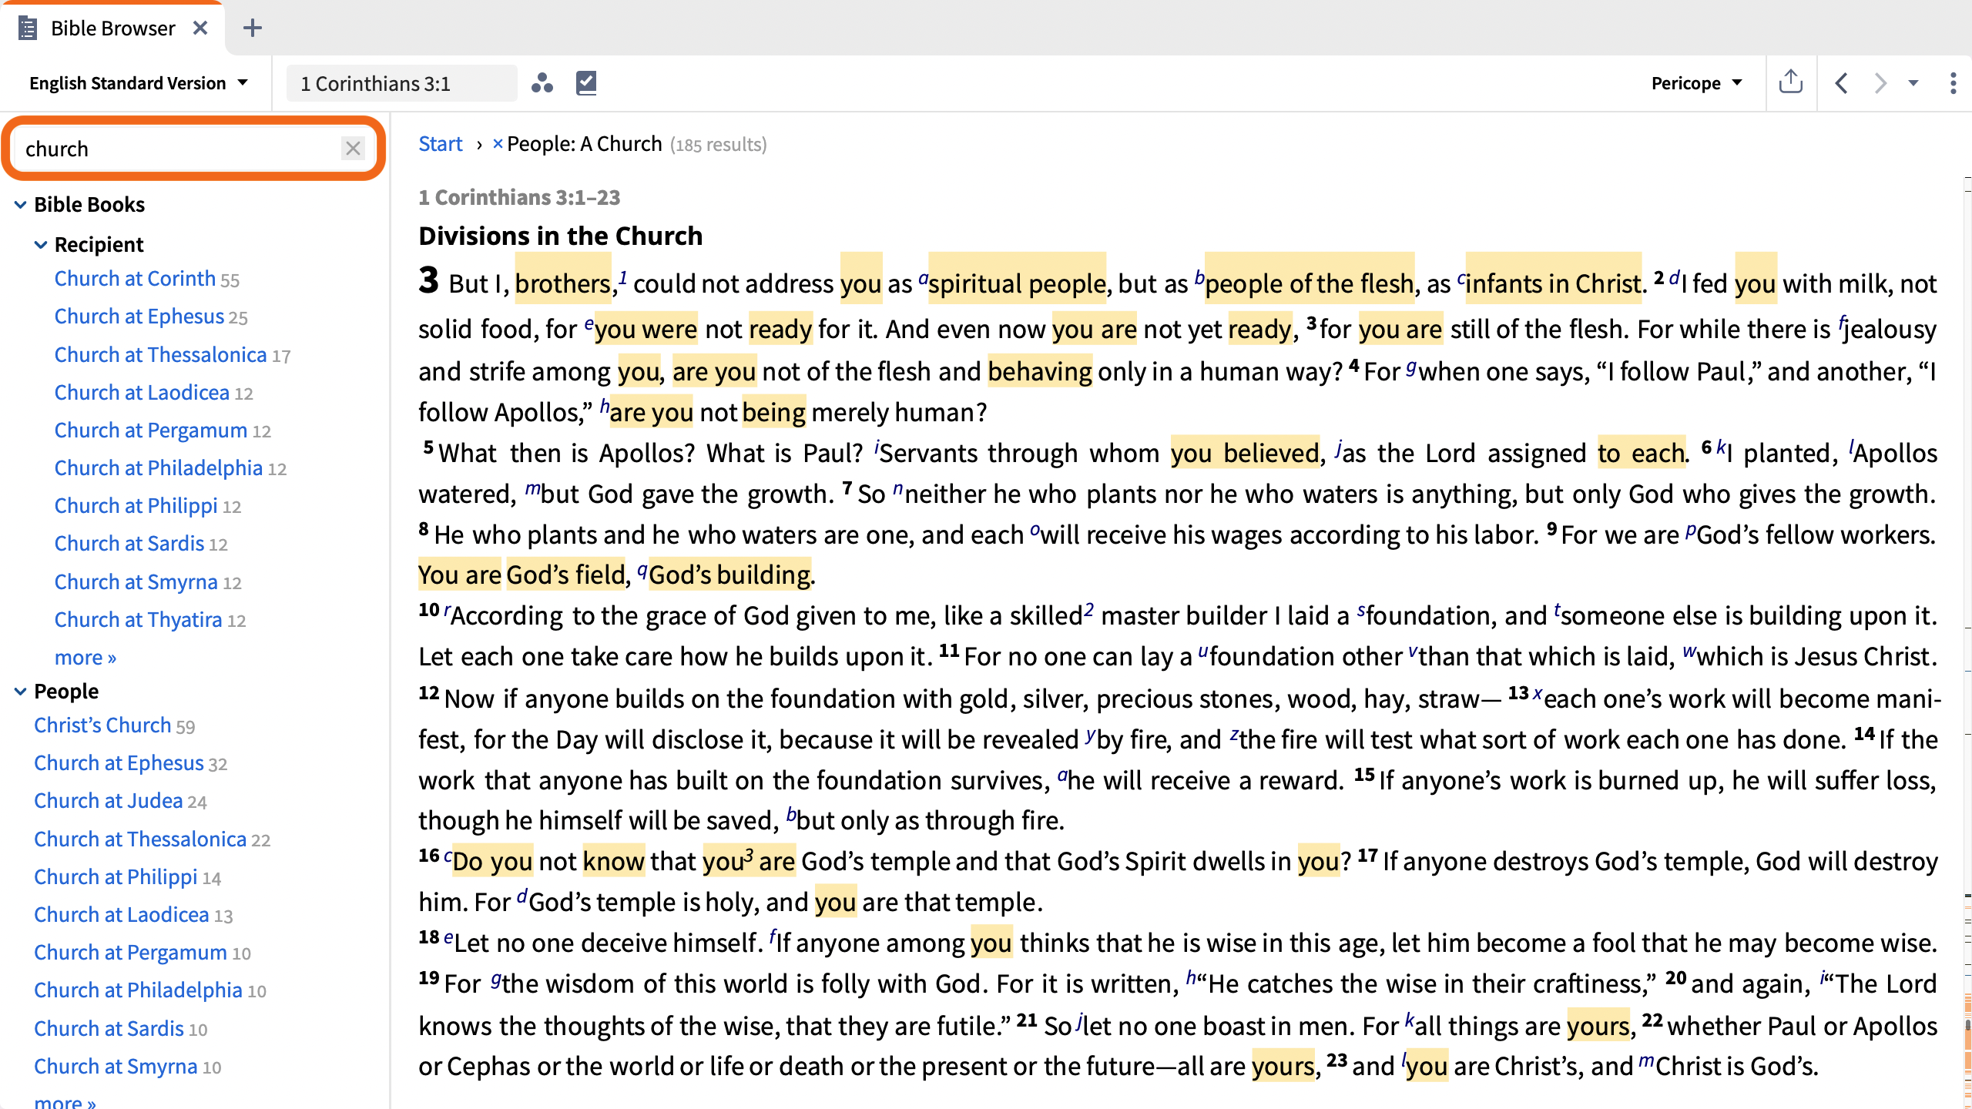
Task: Open the three-dots visual filters icon
Action: click(542, 83)
